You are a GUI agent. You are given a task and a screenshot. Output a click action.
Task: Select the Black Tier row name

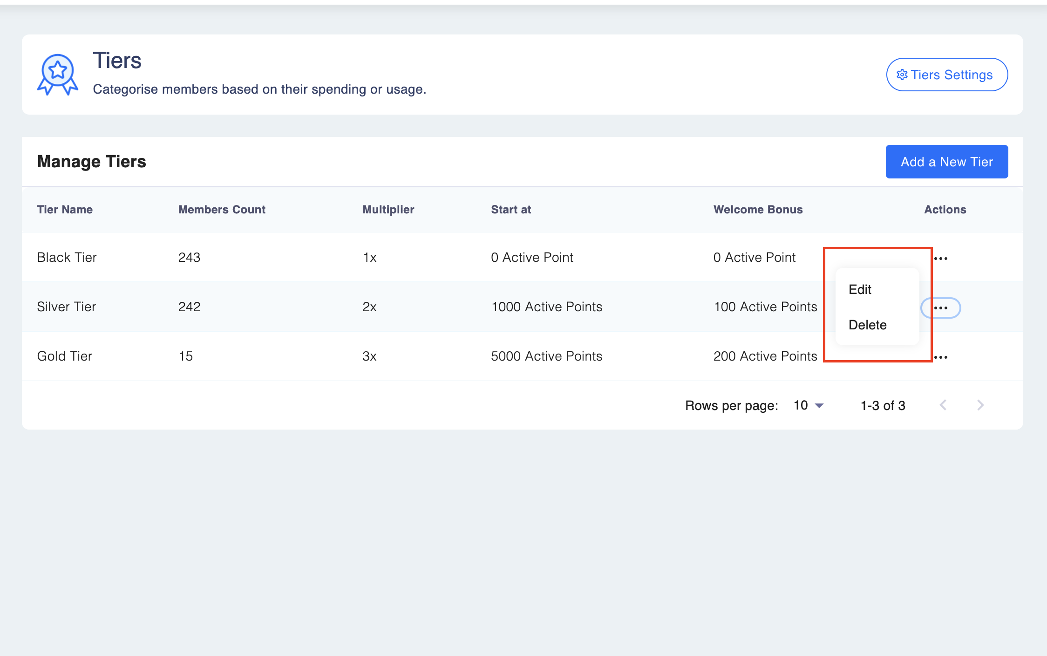pyautogui.click(x=67, y=258)
